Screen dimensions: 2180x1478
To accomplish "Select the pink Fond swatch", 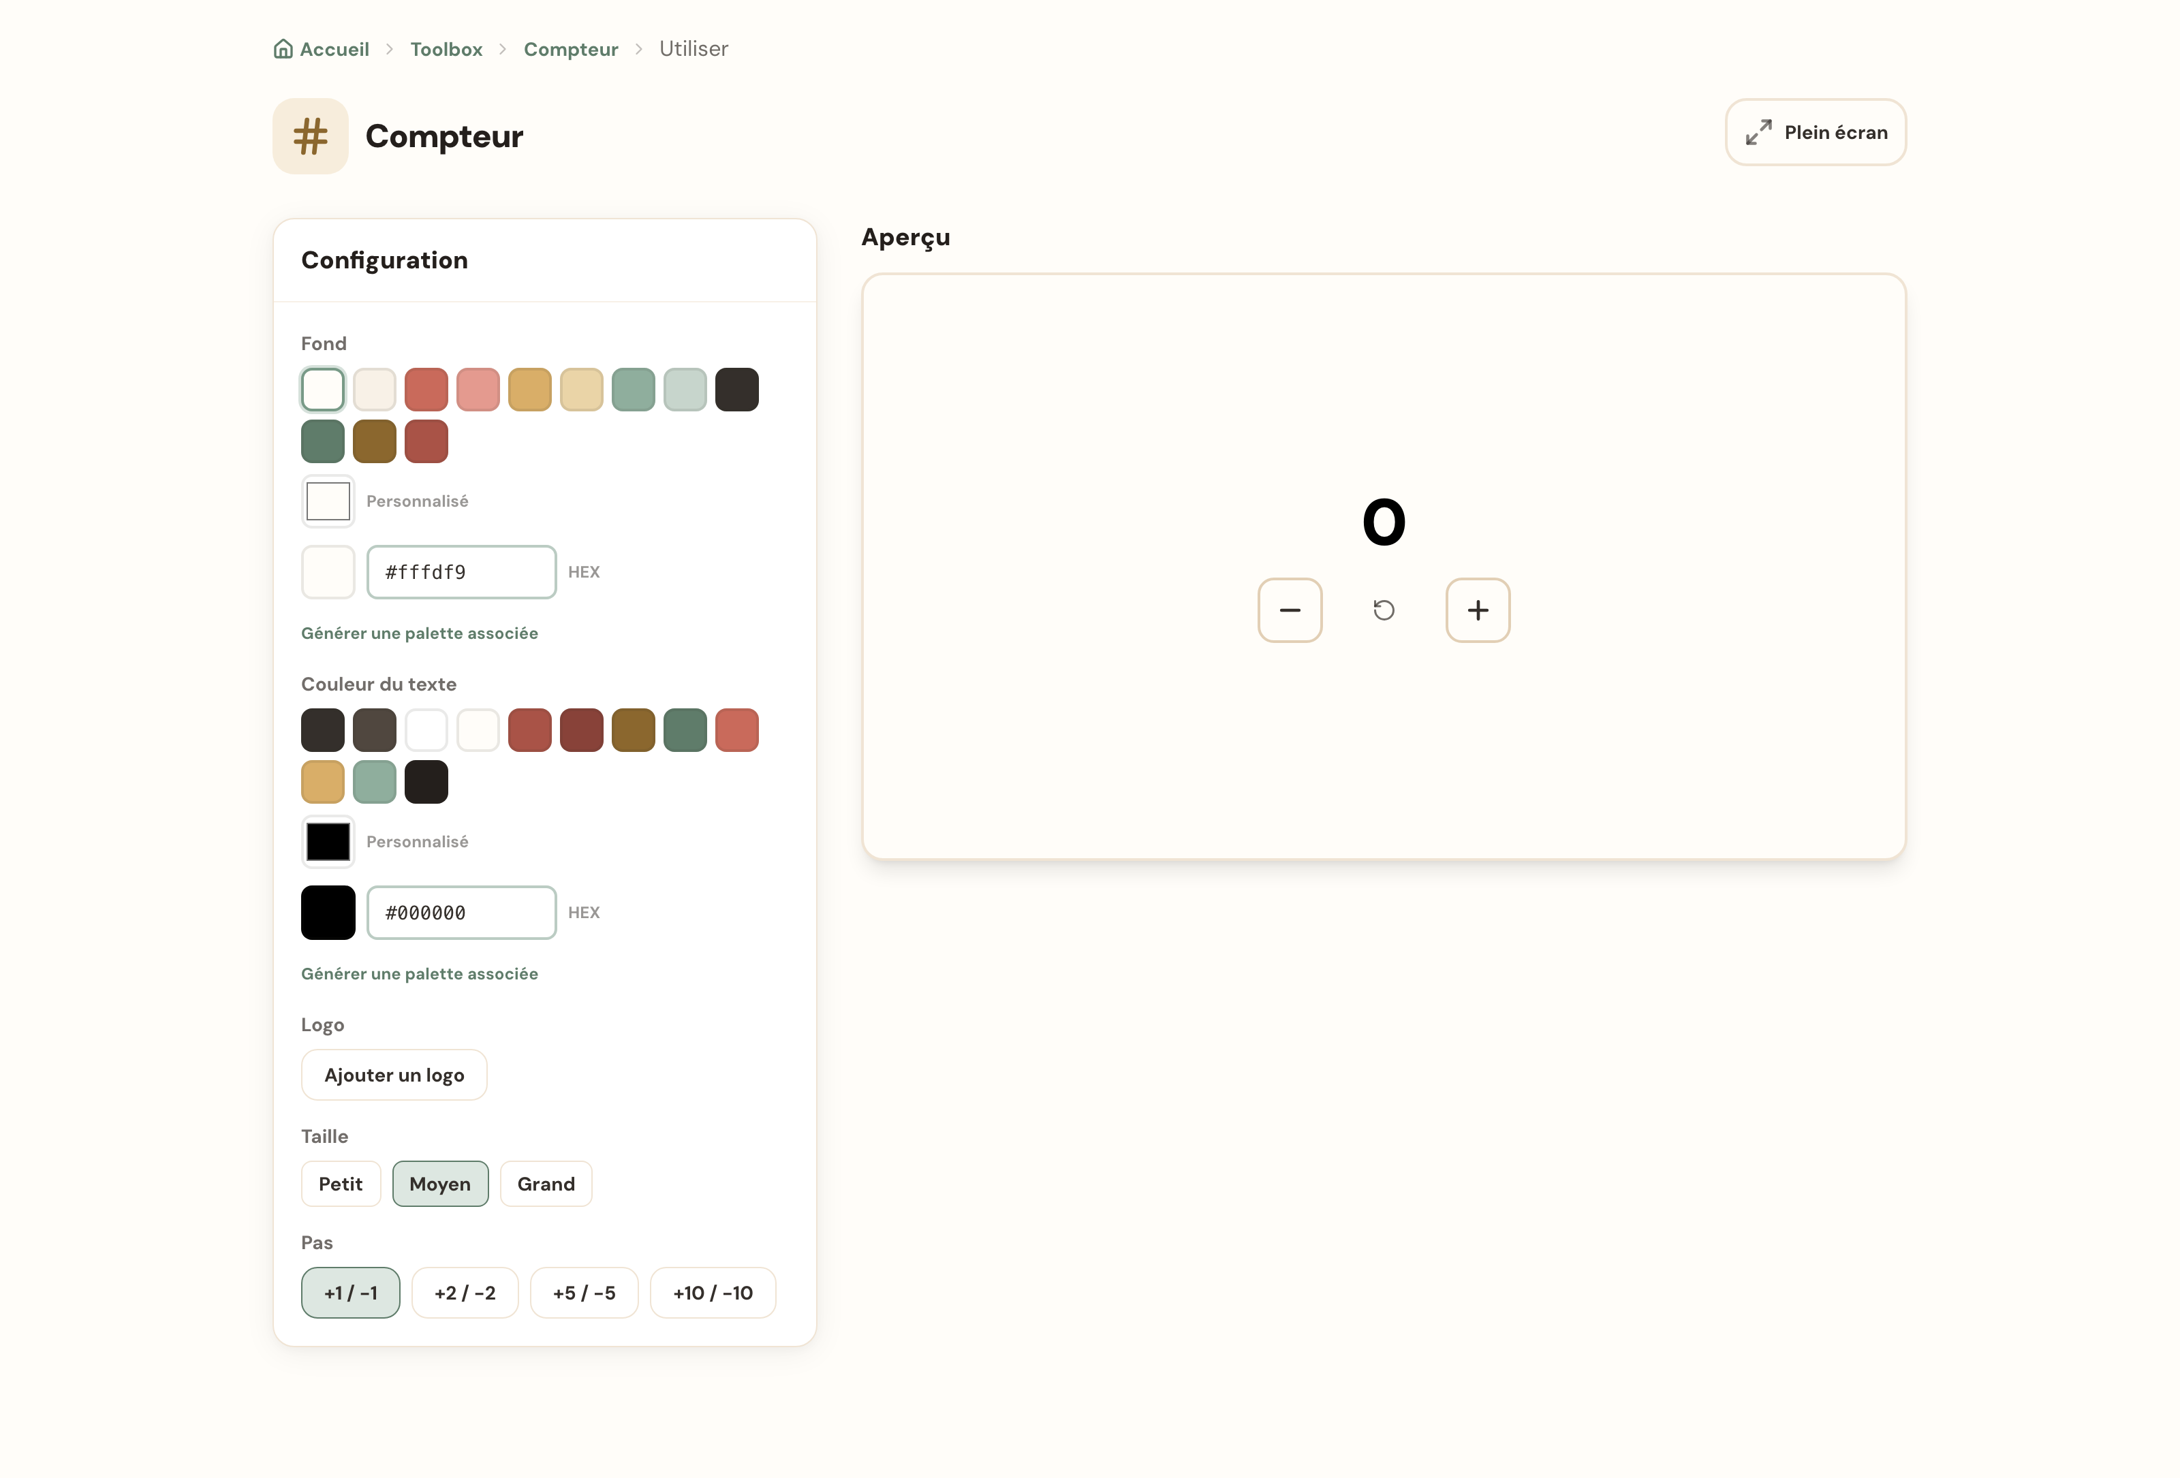I will pos(478,389).
